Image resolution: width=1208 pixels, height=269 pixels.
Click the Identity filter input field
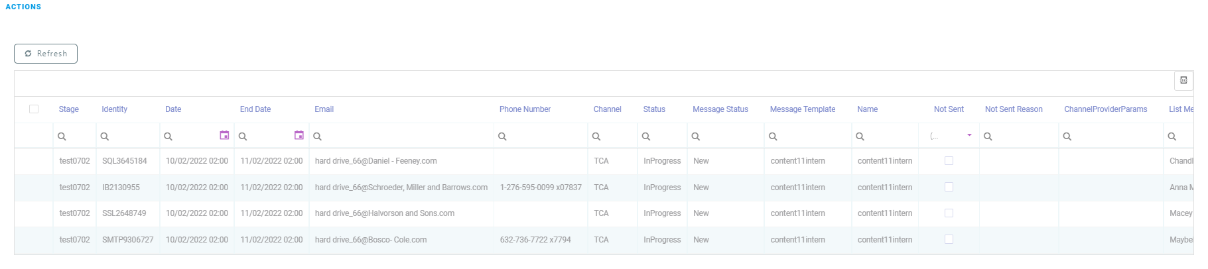click(x=134, y=136)
